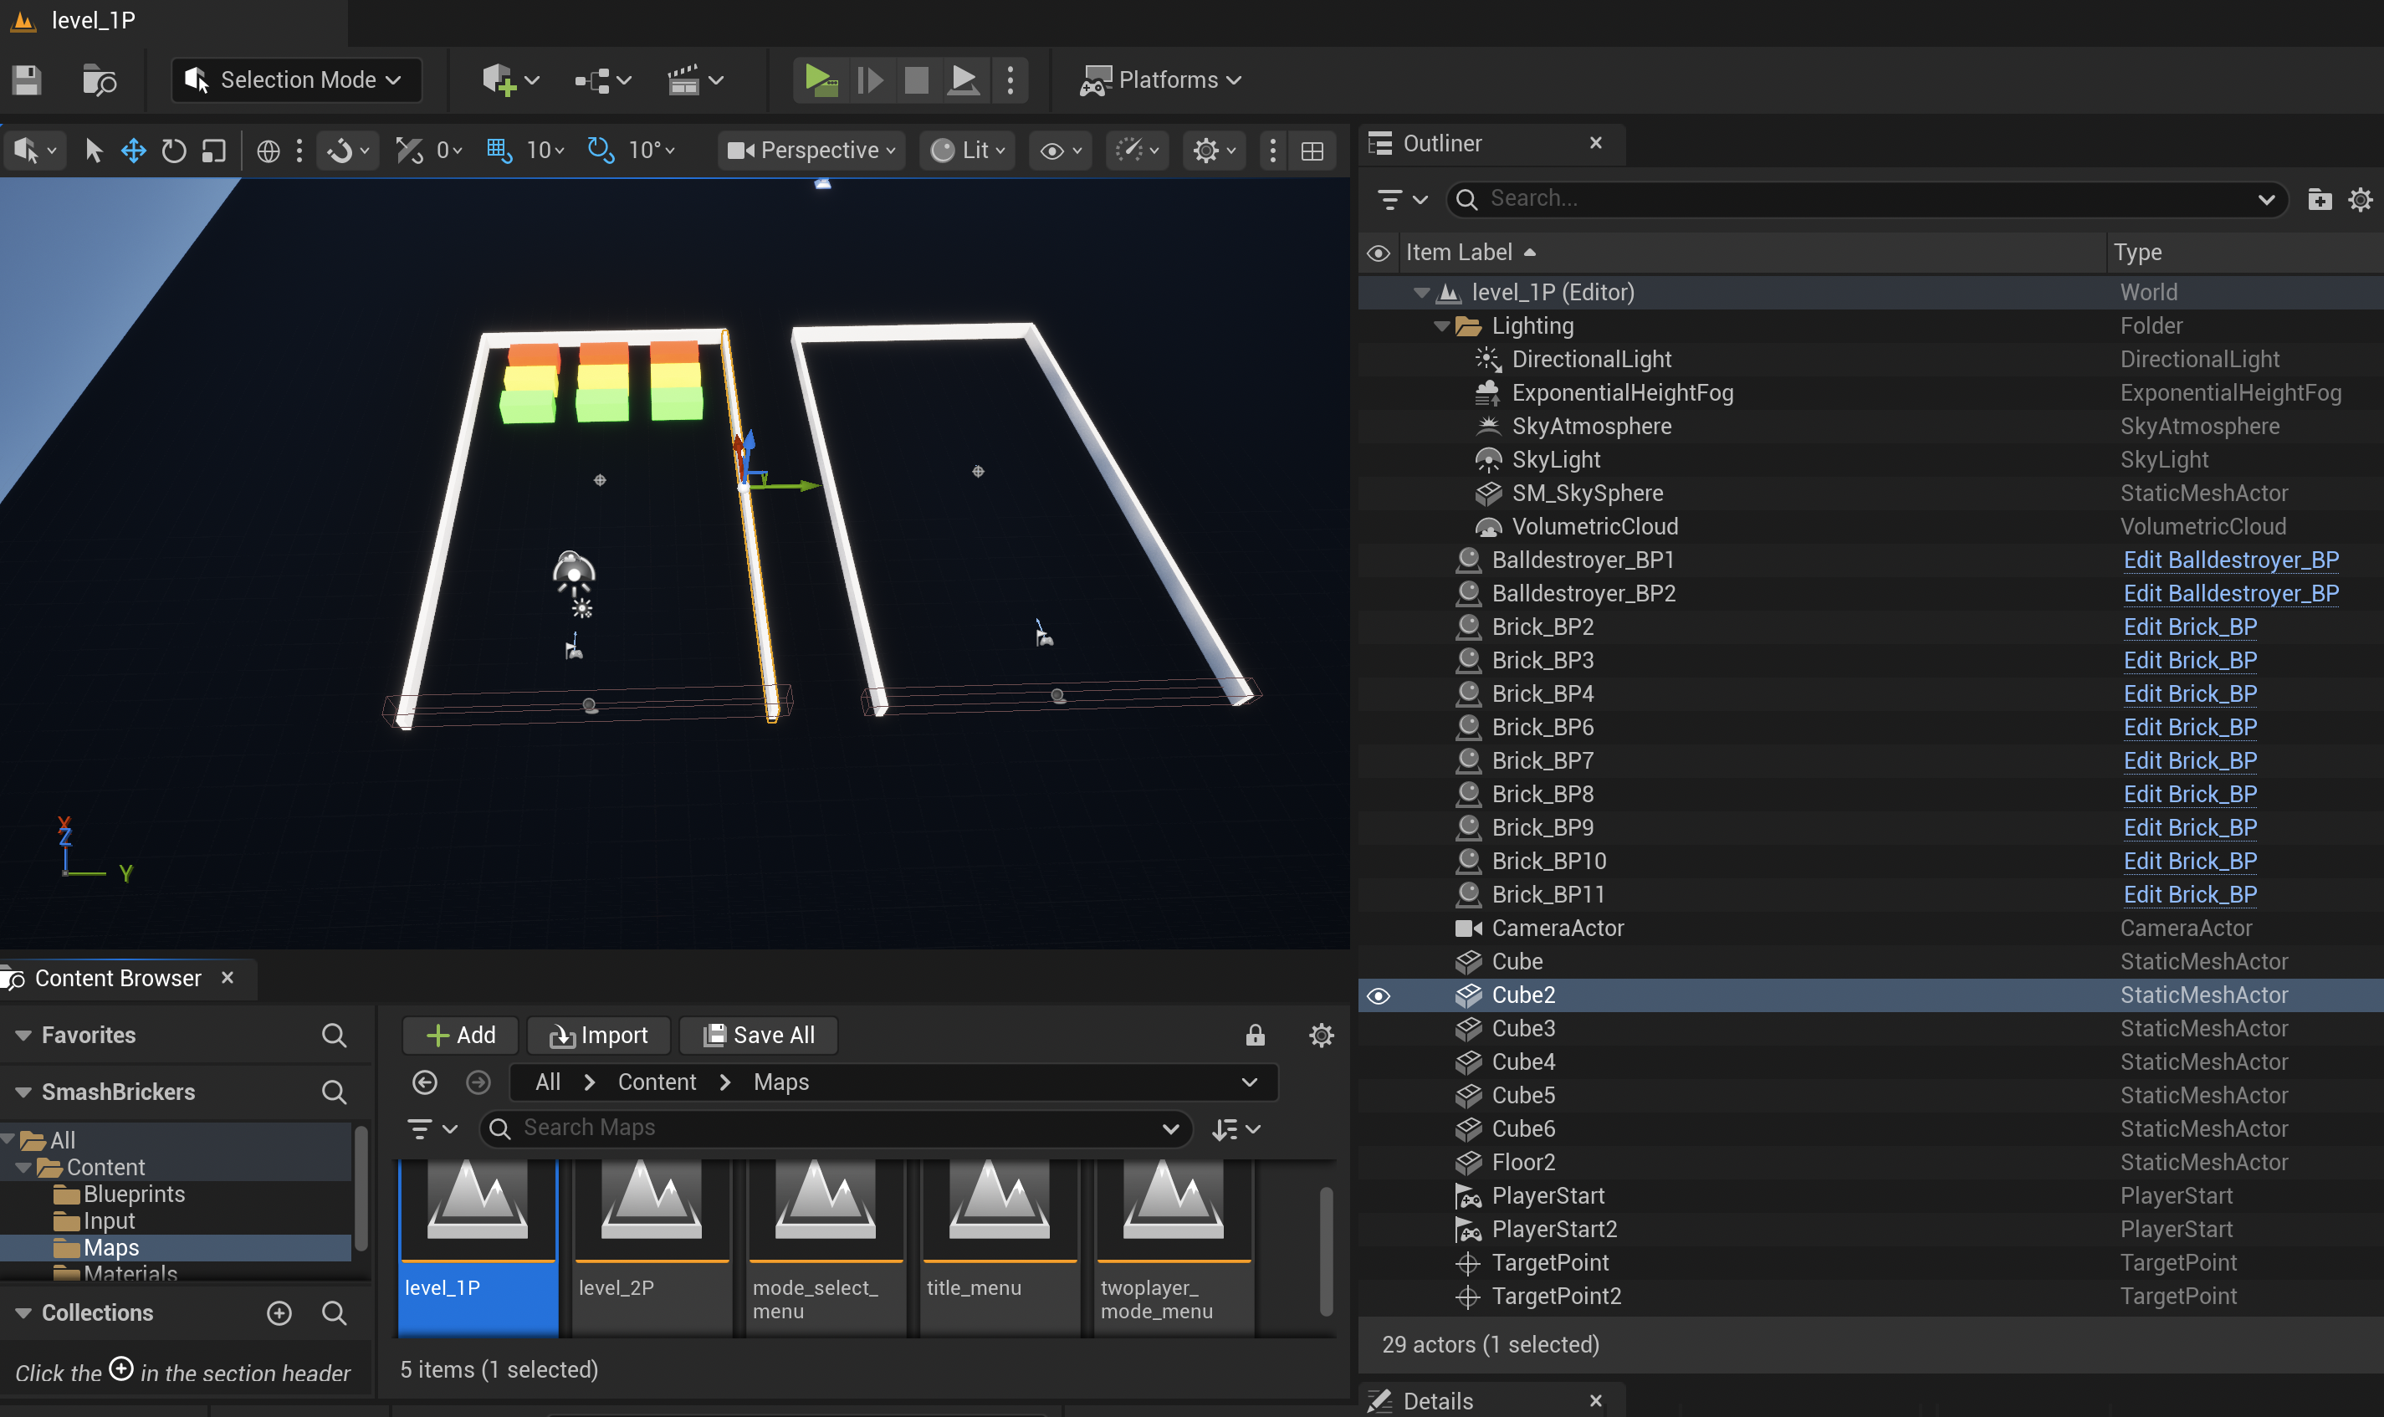The height and width of the screenshot is (1417, 2384).
Task: Select the Blueprints folder in the tree
Action: point(134,1194)
